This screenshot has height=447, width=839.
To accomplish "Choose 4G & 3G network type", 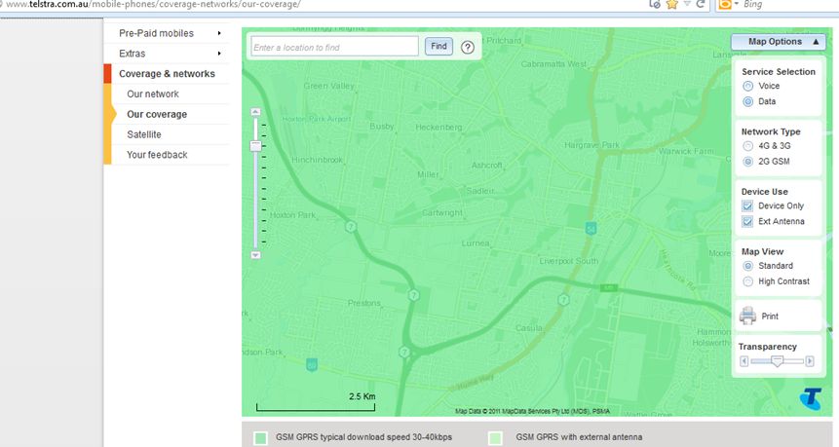I will (748, 146).
